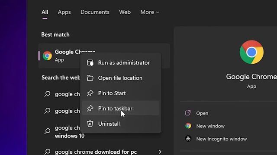
Task: Click the Chrome icon in Best match
Action: 47,56
